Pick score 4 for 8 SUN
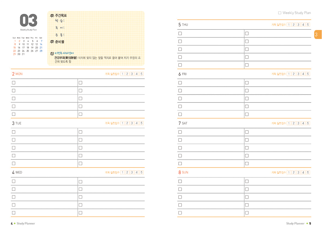 pos(303,172)
